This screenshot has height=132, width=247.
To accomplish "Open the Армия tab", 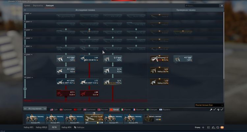I will click(27, 6).
